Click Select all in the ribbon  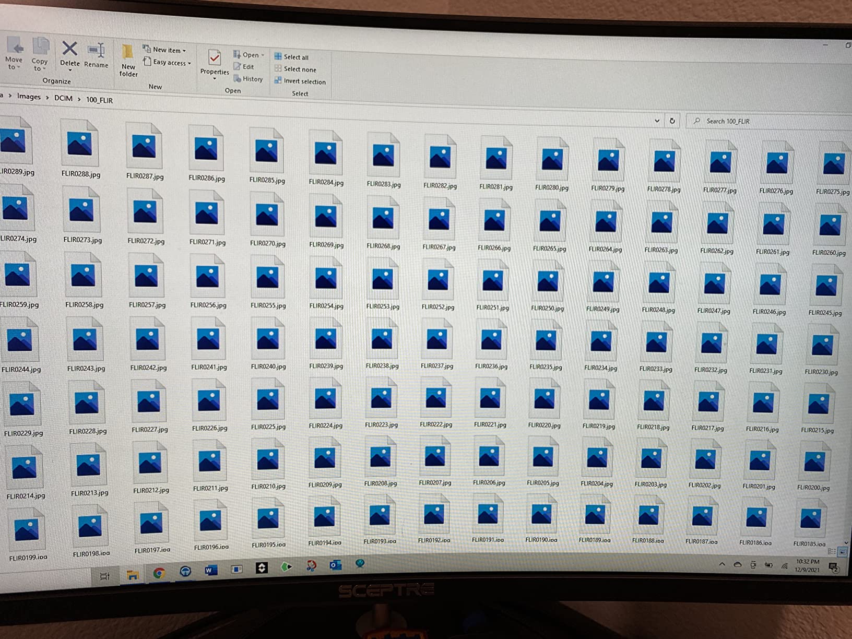pyautogui.click(x=291, y=57)
